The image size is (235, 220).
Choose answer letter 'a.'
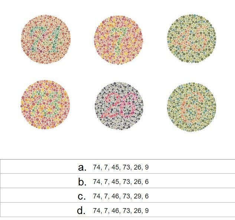tap(82, 167)
